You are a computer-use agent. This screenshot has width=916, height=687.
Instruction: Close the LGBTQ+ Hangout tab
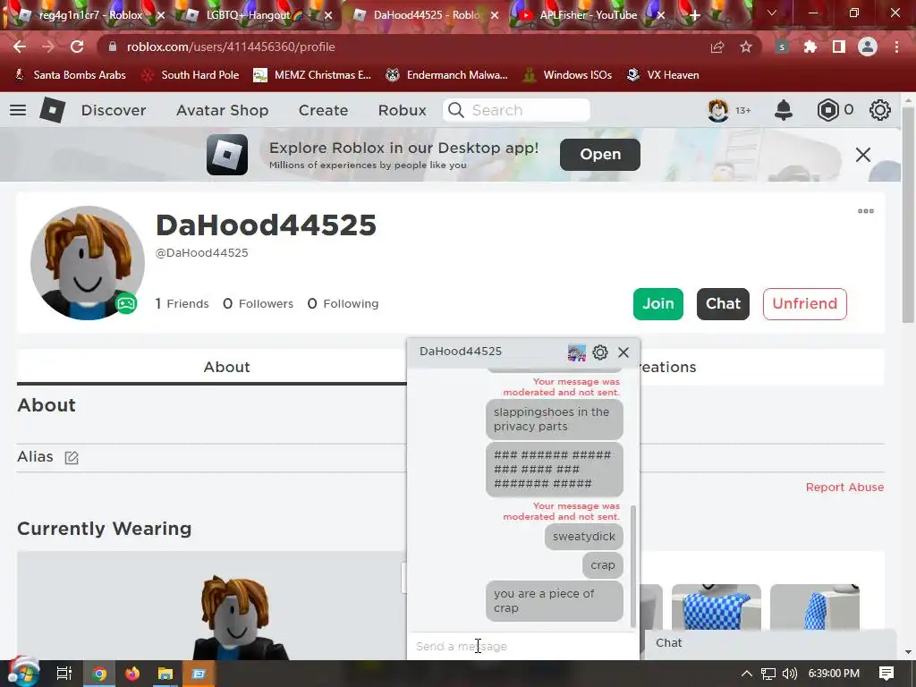pos(328,15)
